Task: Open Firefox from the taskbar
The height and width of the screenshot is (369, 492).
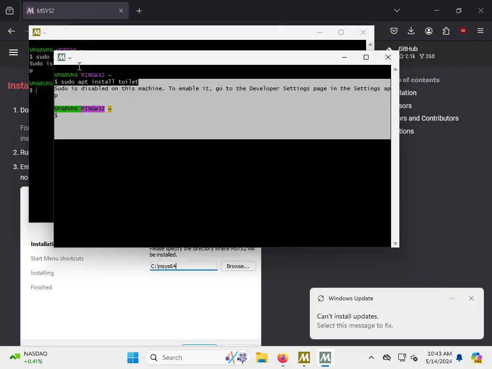Action: pos(283,357)
